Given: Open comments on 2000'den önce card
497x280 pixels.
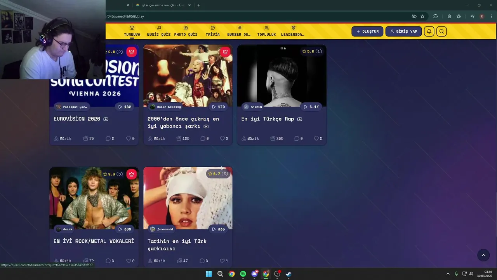Looking at the screenshot, I should (x=205, y=138).
